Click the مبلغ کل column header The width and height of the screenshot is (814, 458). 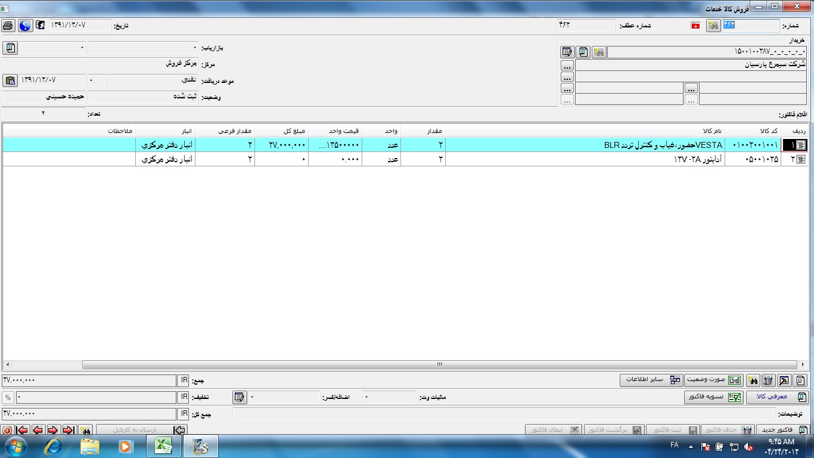[x=281, y=131]
